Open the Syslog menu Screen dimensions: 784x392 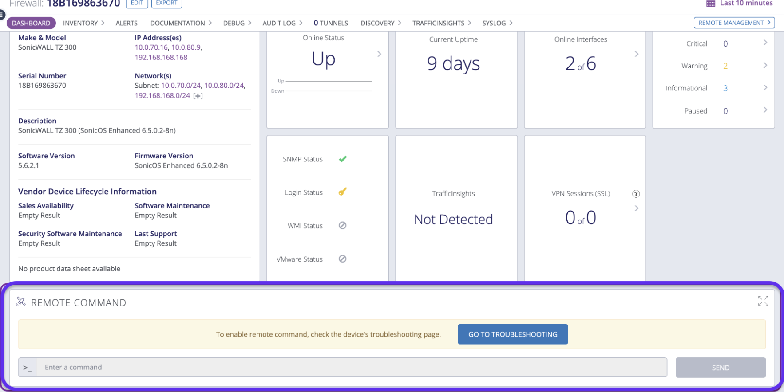497,23
